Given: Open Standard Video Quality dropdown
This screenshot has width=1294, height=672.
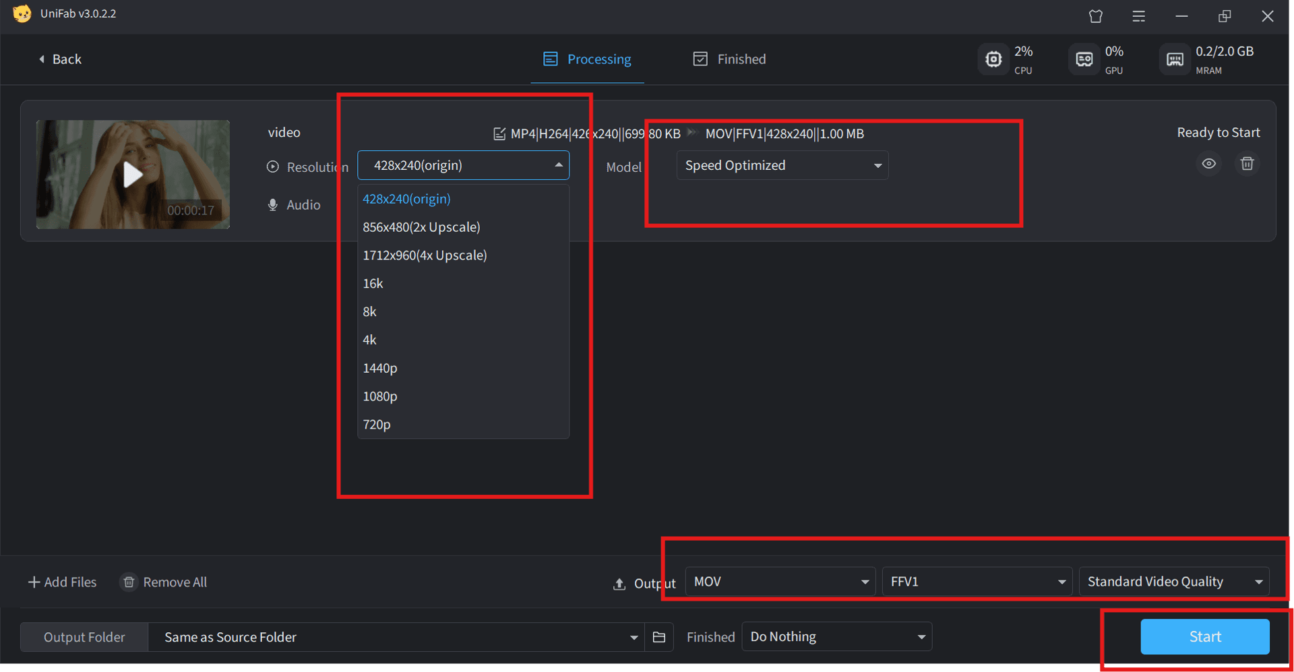Looking at the screenshot, I should pyautogui.click(x=1174, y=582).
